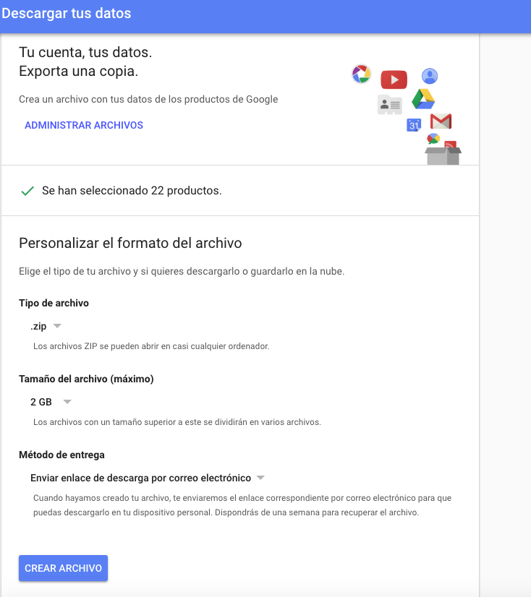Click the gray Contacts card icon
531x597 pixels.
click(x=390, y=105)
